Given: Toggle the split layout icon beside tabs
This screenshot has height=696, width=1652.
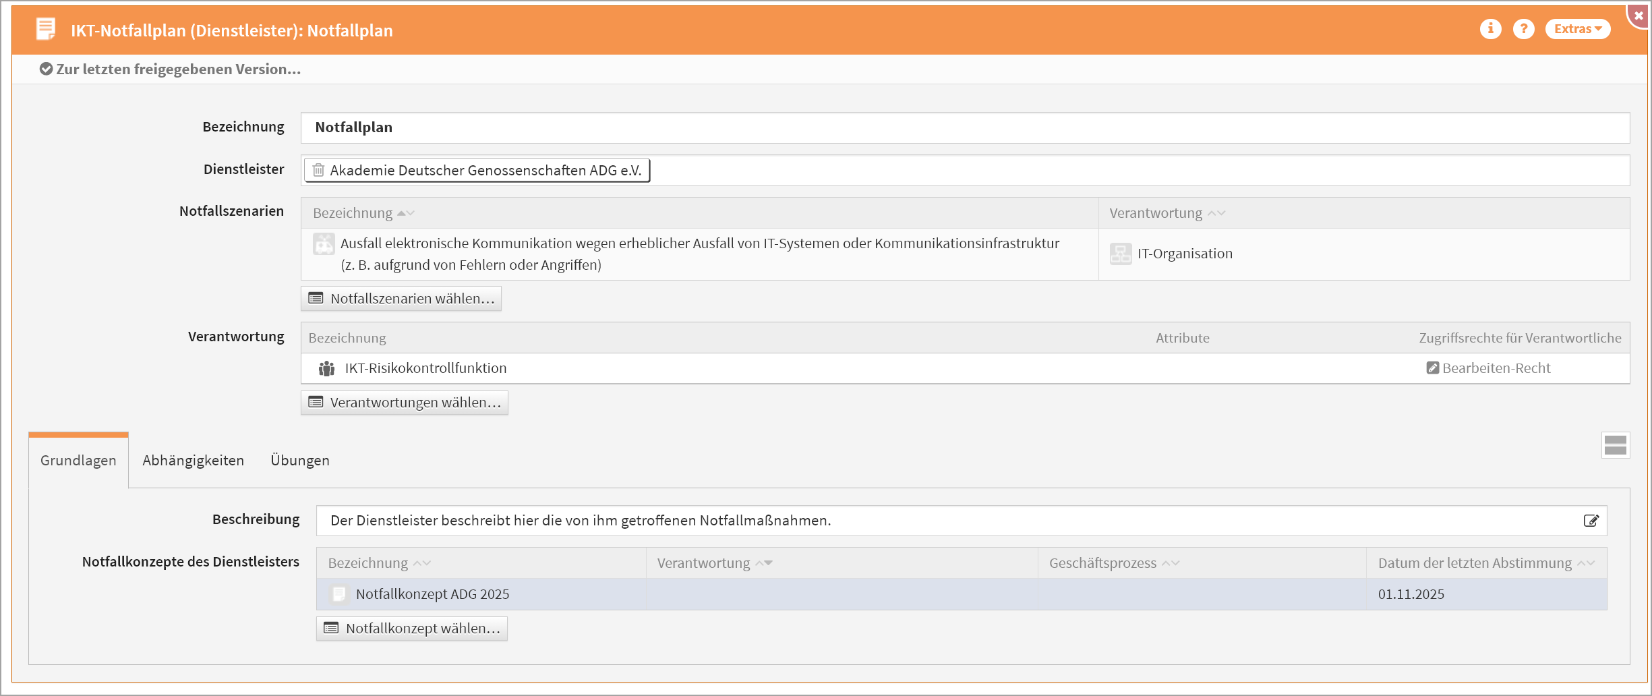Looking at the screenshot, I should pyautogui.click(x=1615, y=445).
